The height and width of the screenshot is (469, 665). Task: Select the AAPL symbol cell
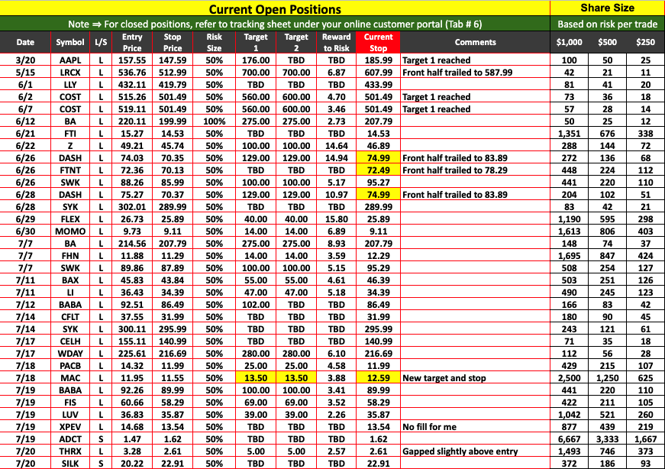pos(70,60)
